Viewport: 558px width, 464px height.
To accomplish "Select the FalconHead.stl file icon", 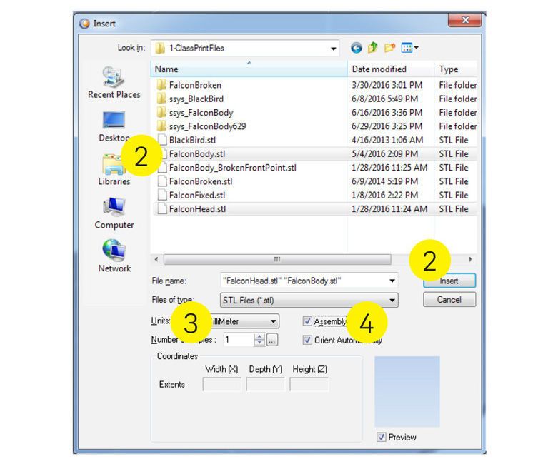I will [x=162, y=209].
